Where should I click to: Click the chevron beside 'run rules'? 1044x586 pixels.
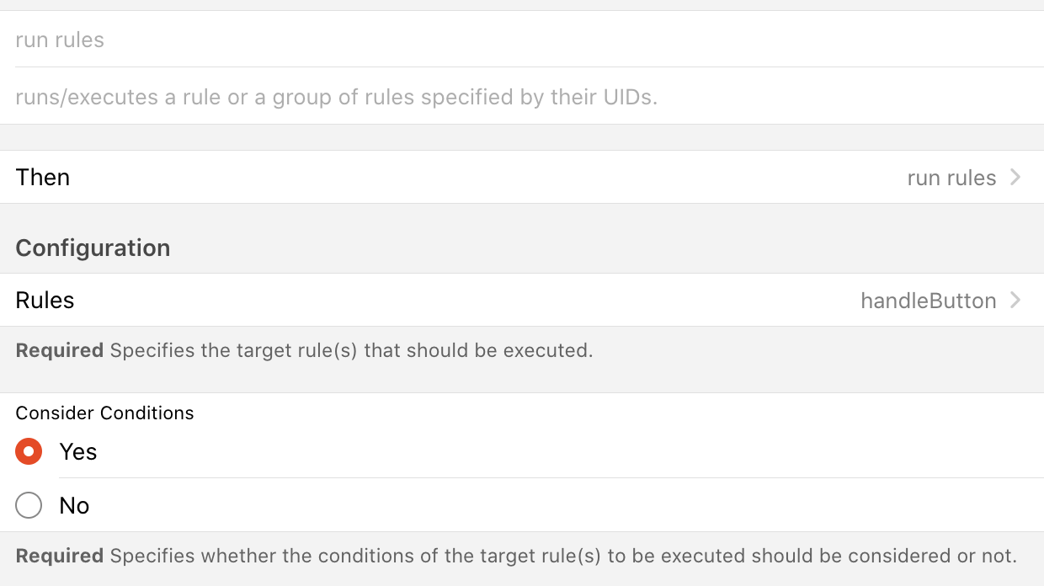tap(1015, 178)
